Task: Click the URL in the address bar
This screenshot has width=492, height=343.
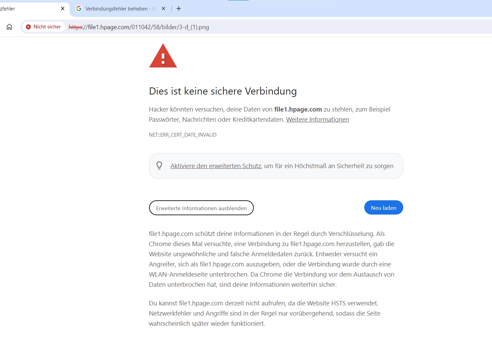Action: 139,27
